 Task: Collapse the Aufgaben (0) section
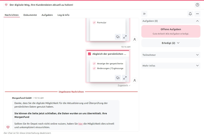coord(171,21)
